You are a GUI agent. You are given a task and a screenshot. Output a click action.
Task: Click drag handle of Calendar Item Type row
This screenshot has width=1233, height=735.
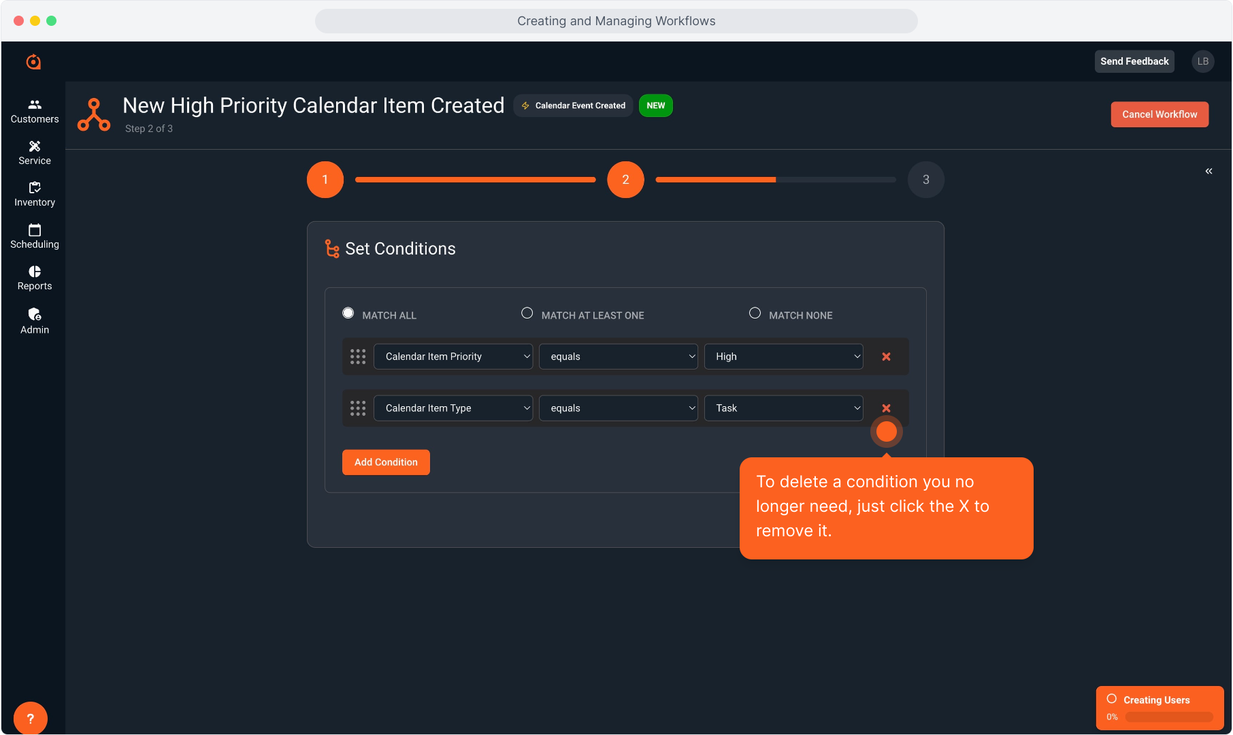click(x=358, y=408)
